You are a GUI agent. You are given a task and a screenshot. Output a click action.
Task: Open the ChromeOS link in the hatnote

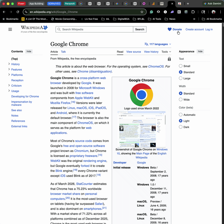(156, 66)
